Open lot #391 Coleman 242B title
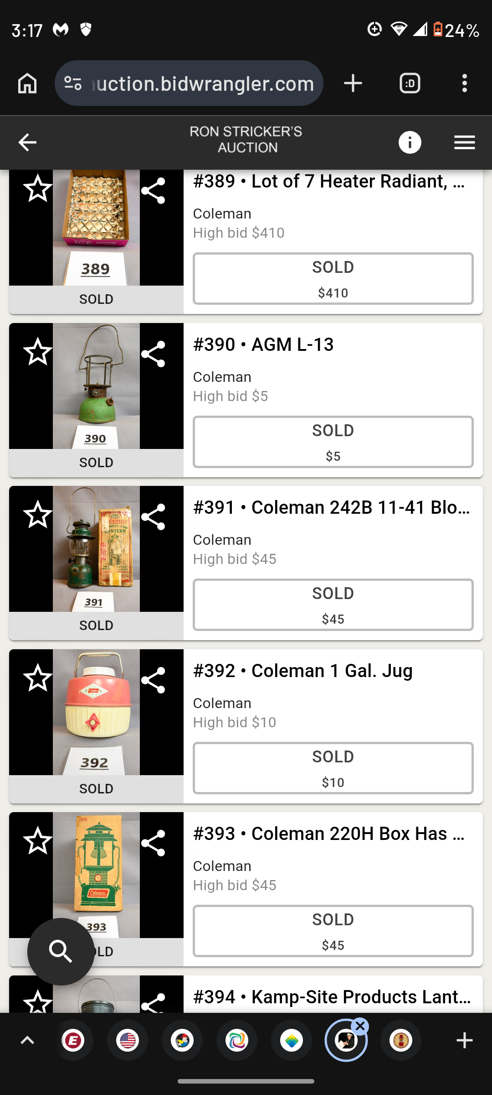492x1095 pixels. click(332, 507)
